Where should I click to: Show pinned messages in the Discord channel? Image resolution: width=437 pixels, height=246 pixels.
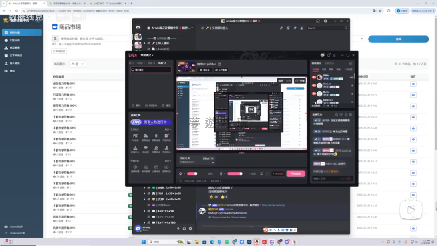click(x=295, y=28)
